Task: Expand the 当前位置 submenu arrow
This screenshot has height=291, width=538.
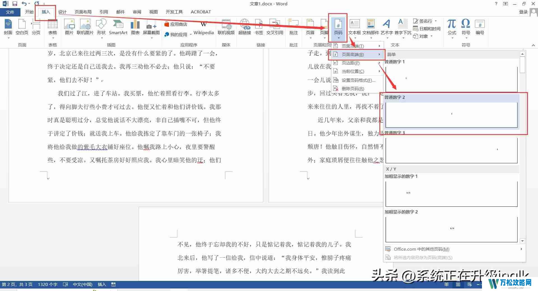Action: click(x=380, y=71)
